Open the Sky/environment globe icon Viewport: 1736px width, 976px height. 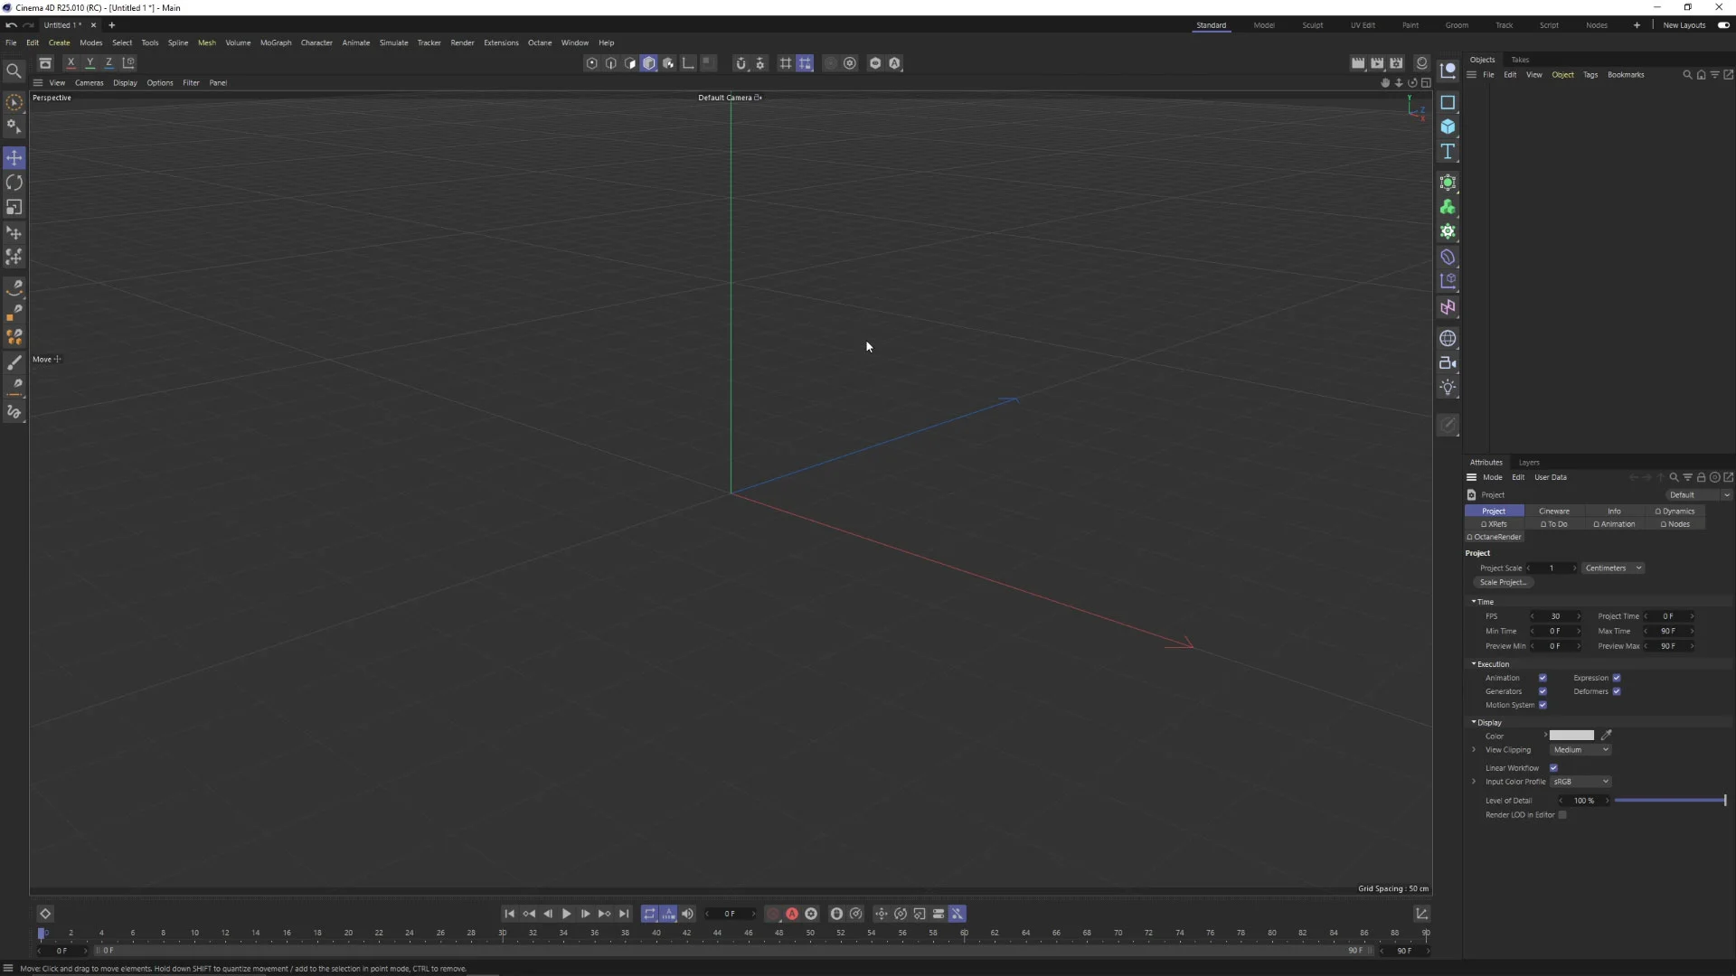pyautogui.click(x=1448, y=338)
